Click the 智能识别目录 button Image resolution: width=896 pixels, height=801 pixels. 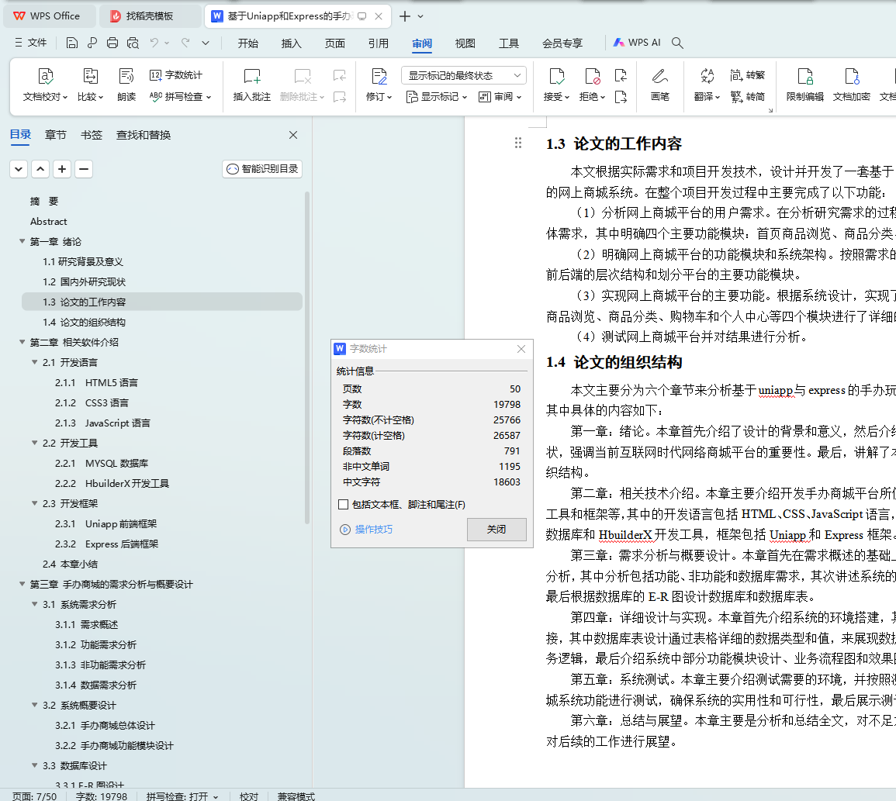pyautogui.click(x=262, y=169)
